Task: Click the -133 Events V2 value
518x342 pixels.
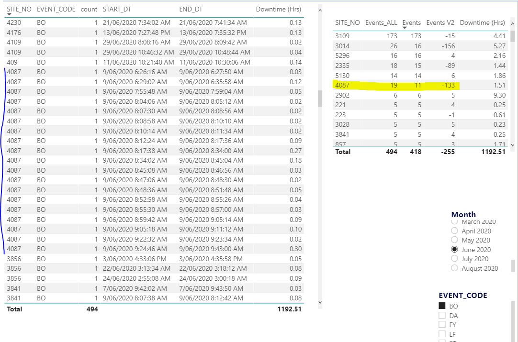Action: (x=448, y=85)
